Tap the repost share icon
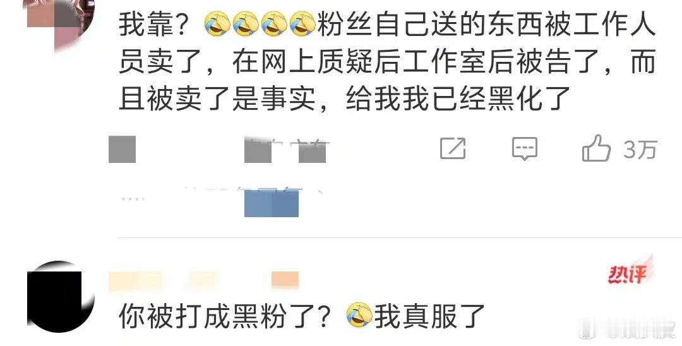The width and height of the screenshot is (682, 346). point(453,148)
